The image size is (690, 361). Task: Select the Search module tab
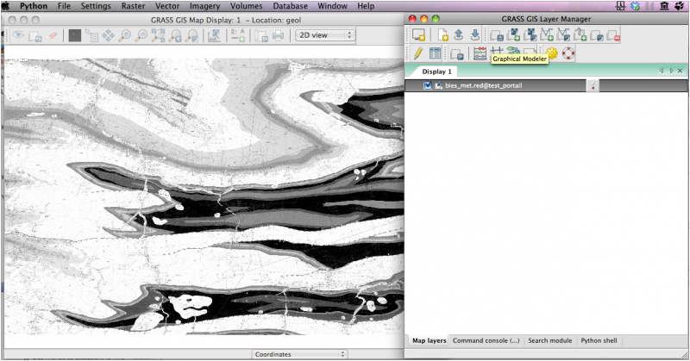(x=549, y=340)
